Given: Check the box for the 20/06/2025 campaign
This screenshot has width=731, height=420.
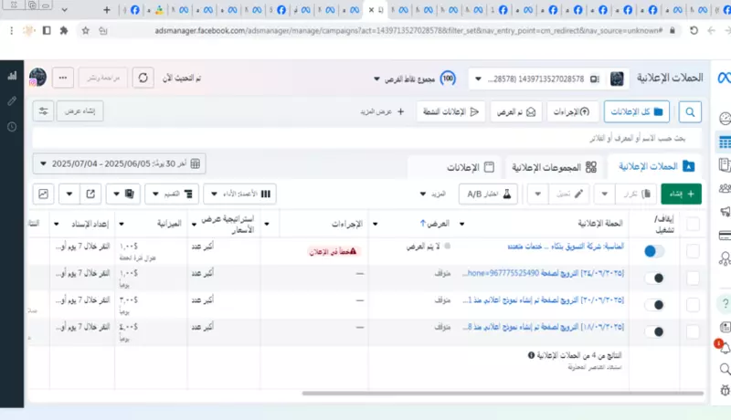Looking at the screenshot, I should [x=694, y=305].
